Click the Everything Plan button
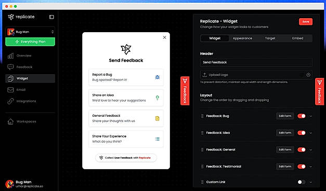Viewport: 326px width, 191px height. (x=30, y=42)
